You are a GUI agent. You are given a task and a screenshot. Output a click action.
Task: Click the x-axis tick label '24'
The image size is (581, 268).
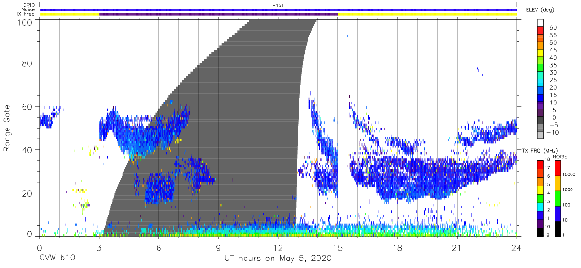tap(517, 248)
